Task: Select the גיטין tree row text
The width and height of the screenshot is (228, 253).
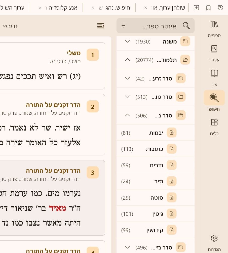Action: 158,214
